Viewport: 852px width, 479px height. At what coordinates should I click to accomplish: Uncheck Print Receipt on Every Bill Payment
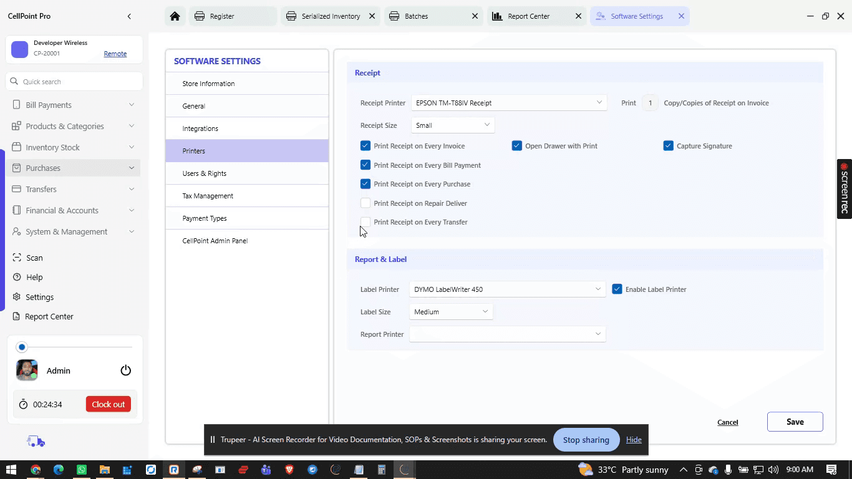click(365, 165)
